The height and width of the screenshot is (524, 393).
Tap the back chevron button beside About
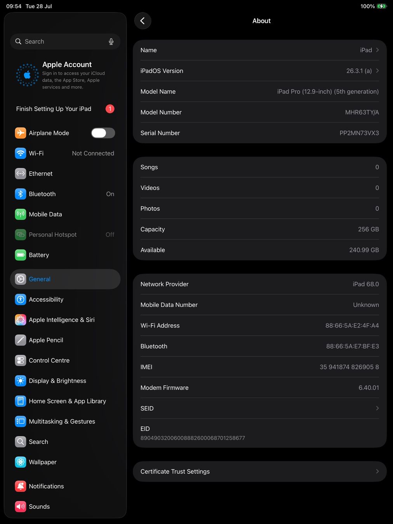coord(143,21)
